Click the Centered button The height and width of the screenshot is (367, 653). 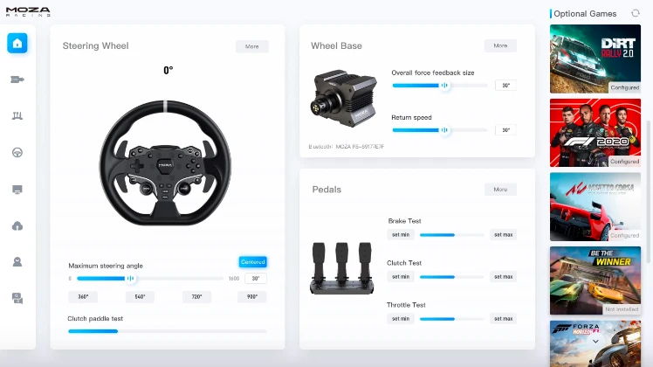tap(253, 262)
